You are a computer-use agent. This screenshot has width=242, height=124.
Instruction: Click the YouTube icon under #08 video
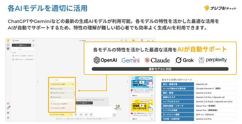coord(132,113)
